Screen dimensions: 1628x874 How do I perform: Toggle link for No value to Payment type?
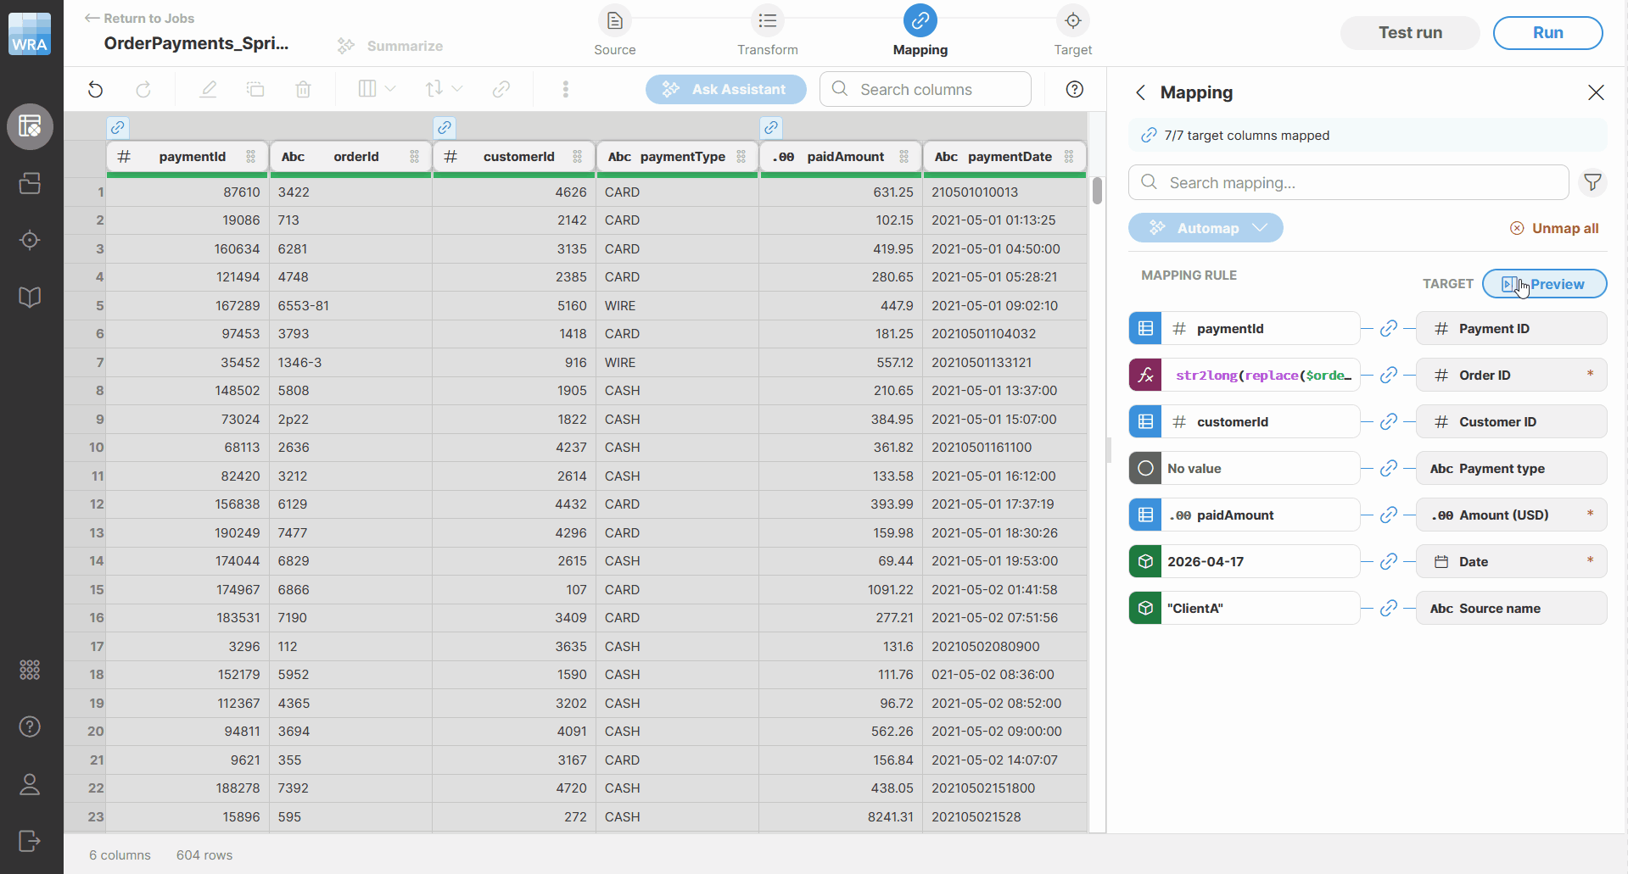1388,468
